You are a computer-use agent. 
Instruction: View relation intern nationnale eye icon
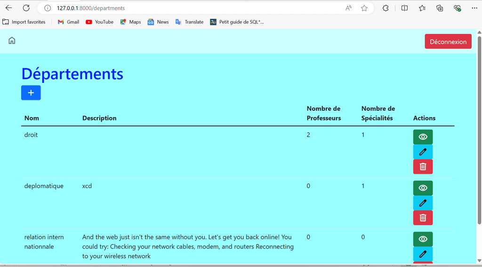(423, 239)
